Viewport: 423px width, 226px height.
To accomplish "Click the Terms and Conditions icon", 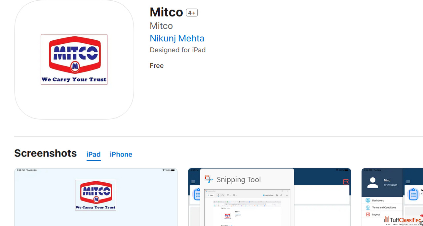I will tap(368, 207).
